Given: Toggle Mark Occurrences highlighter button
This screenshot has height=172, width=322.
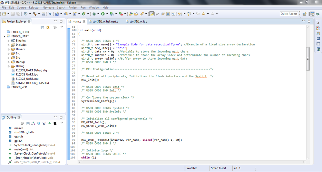Looking at the screenshot, I should click(x=151, y=14).
